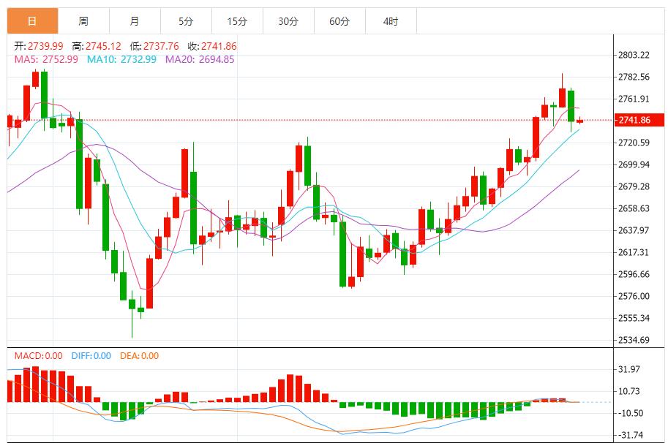
Task: Open the 5分 five-minute chart tab
Action: [x=186, y=21]
